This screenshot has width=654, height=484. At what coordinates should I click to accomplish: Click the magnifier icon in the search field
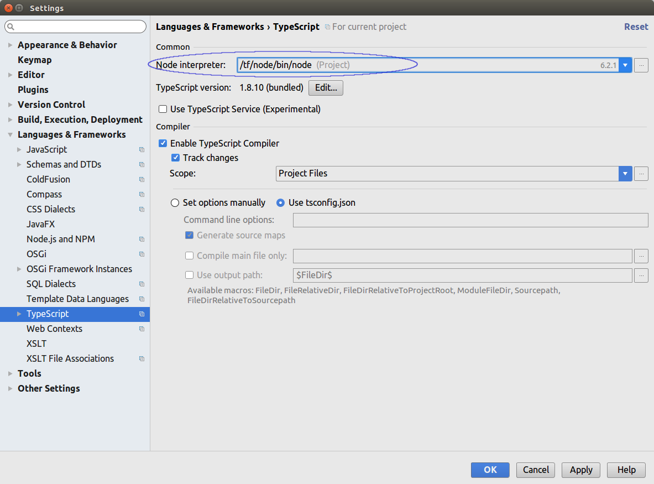[x=11, y=27]
